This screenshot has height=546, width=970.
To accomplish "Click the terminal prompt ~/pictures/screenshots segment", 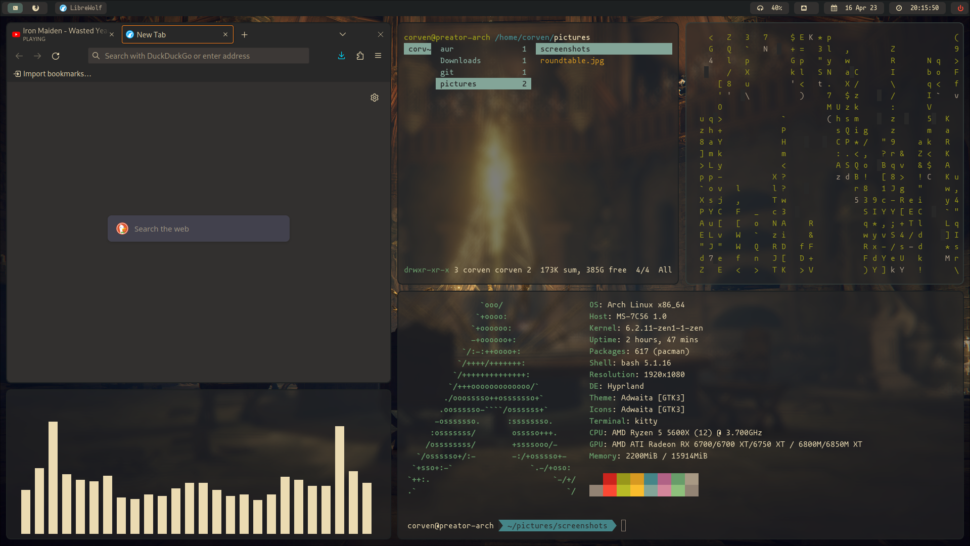I will tap(557, 526).
